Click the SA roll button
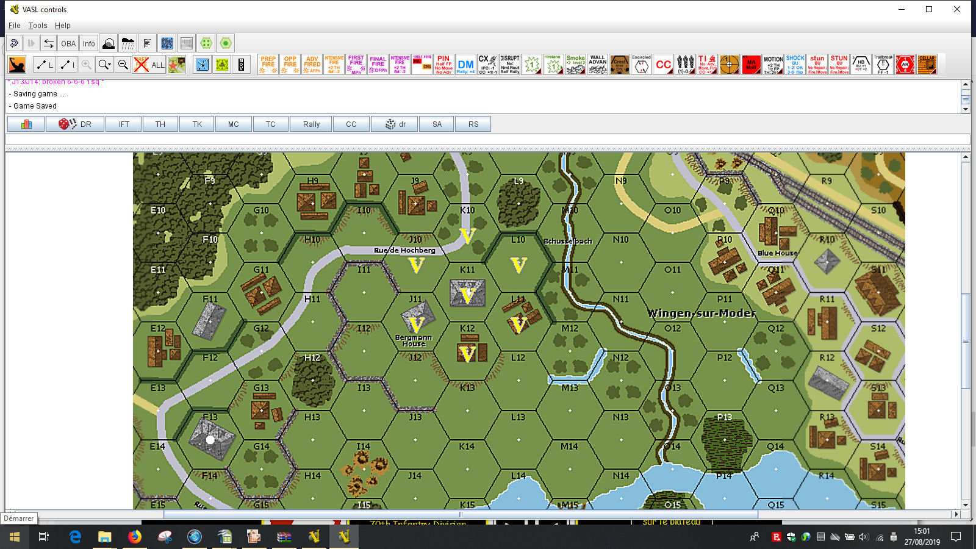The width and height of the screenshot is (976, 549). click(x=437, y=124)
